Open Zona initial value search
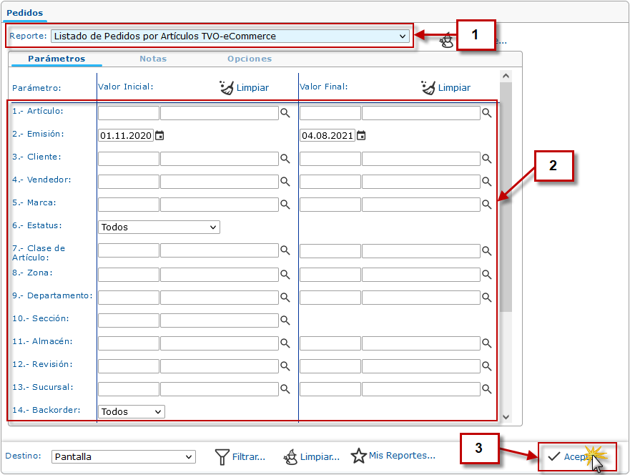The width and height of the screenshot is (630, 475). (x=285, y=274)
